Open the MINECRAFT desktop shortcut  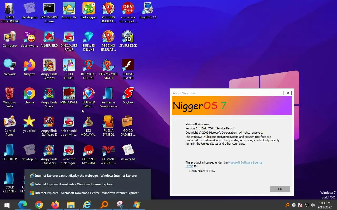pos(69,96)
